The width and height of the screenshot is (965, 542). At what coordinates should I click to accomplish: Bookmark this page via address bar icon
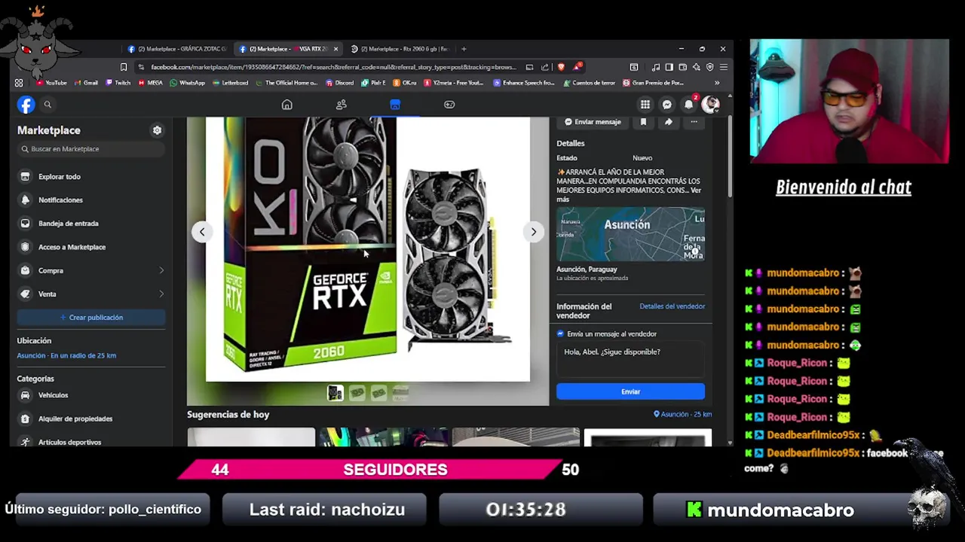coord(124,67)
